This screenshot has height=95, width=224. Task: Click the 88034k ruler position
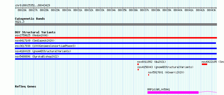[111, 10]
